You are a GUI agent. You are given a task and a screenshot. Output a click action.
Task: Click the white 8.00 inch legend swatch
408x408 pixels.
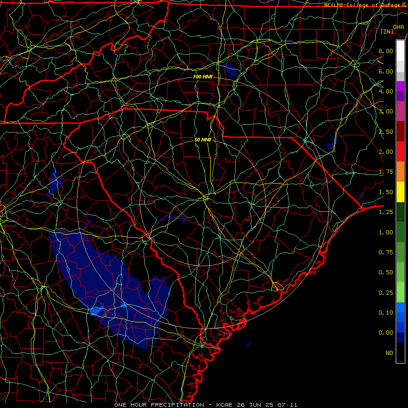coord(400,50)
